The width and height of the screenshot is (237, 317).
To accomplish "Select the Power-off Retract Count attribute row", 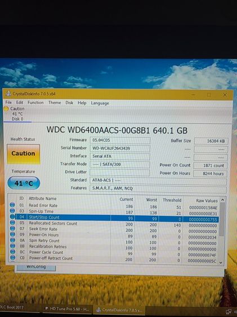I will click(114, 259).
